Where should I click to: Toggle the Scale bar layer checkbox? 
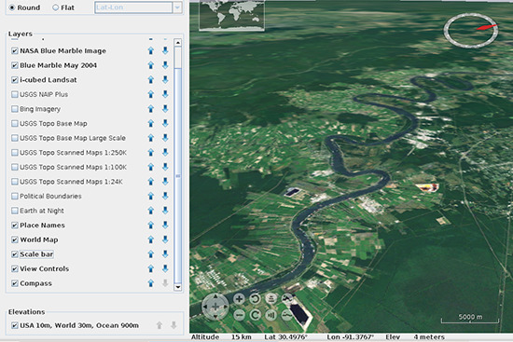(x=14, y=254)
